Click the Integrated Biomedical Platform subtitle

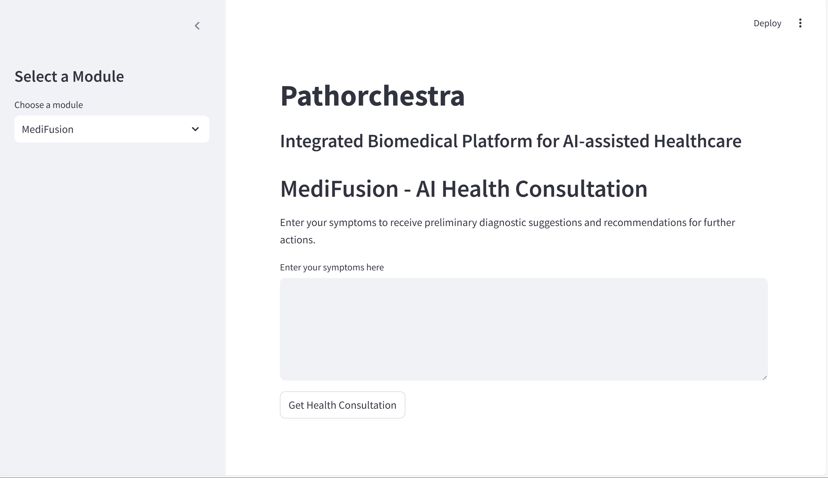coord(510,141)
